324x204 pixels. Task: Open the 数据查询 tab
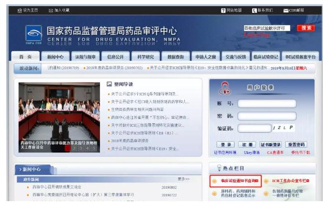pyautogui.click(x=176, y=56)
